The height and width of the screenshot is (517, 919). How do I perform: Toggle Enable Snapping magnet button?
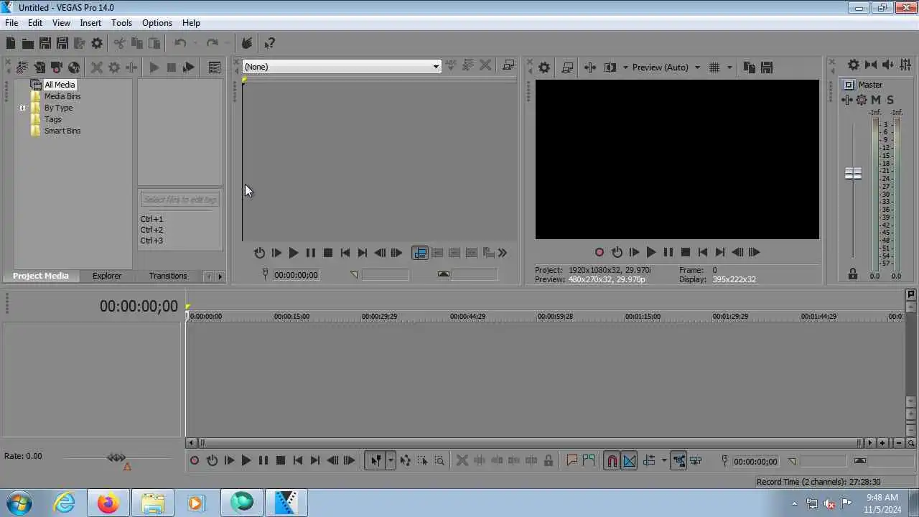pos(612,461)
